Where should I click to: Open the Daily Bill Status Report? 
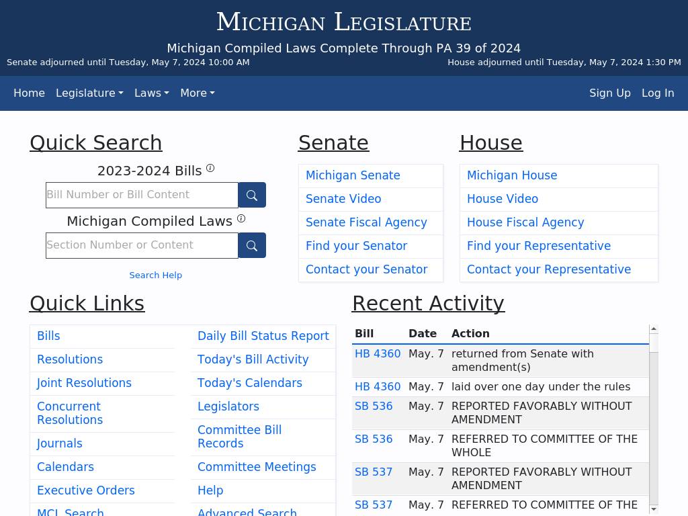click(263, 336)
